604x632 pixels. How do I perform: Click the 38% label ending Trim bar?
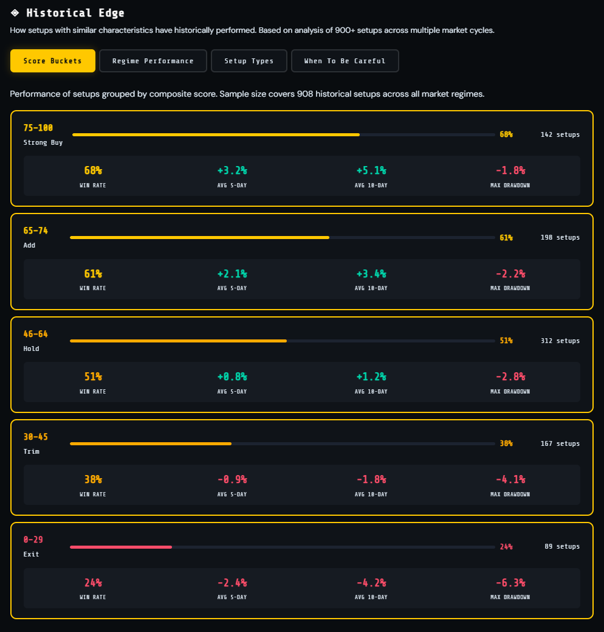pos(506,443)
